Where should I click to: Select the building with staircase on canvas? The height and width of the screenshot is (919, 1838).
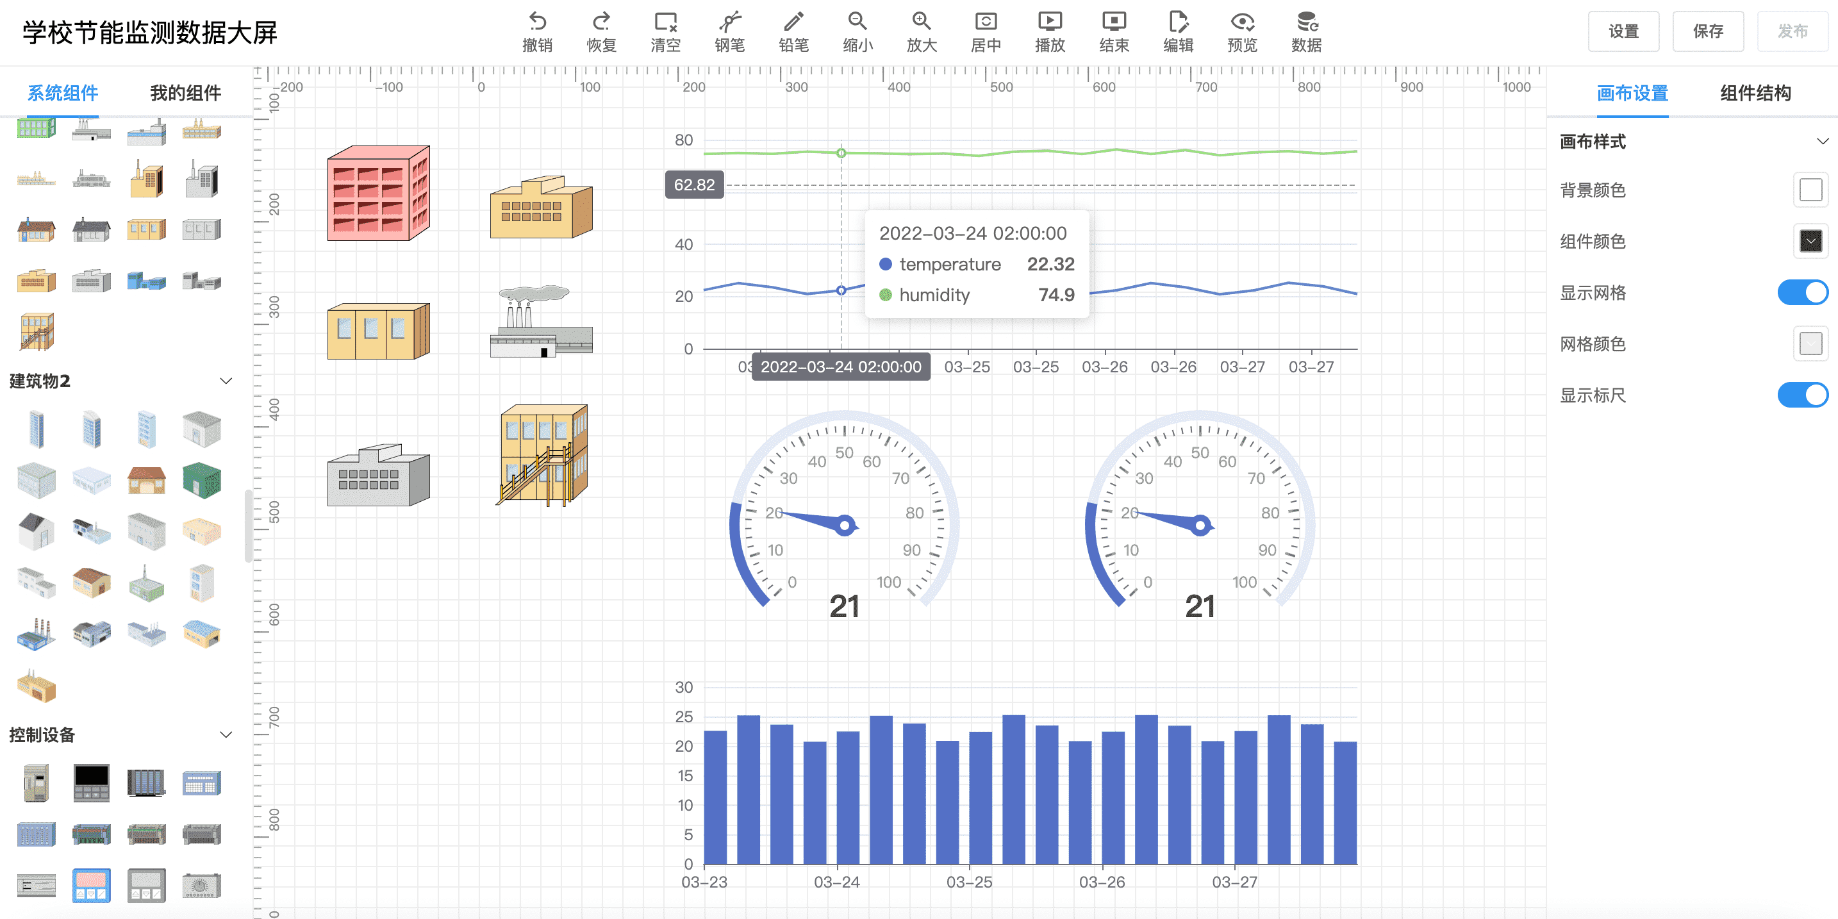pyautogui.click(x=542, y=455)
